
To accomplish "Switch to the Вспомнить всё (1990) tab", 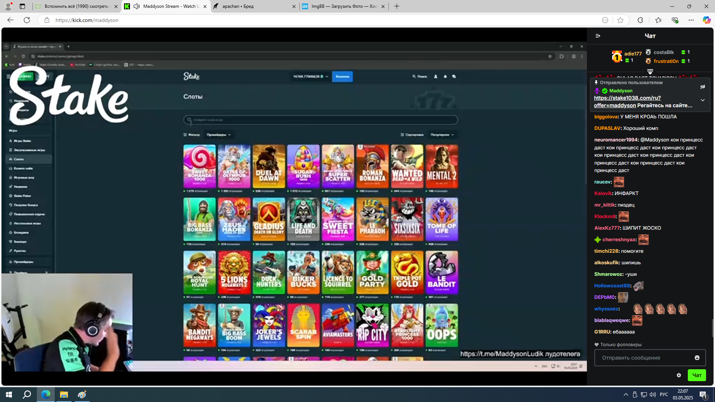I will click(77, 6).
